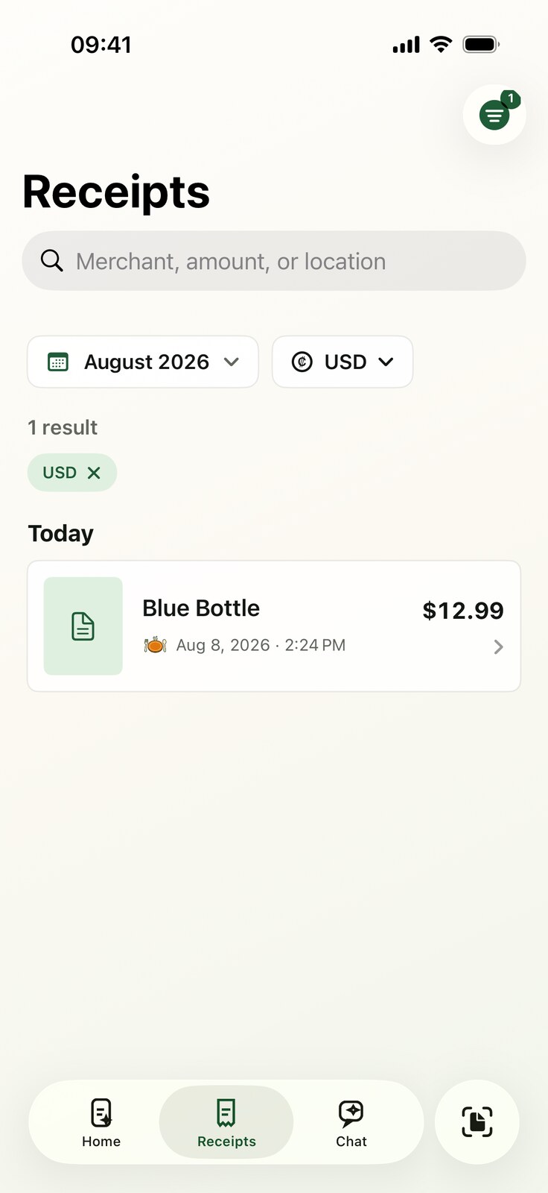Remove the USD filter chip
548x1193 pixels.
tap(94, 473)
